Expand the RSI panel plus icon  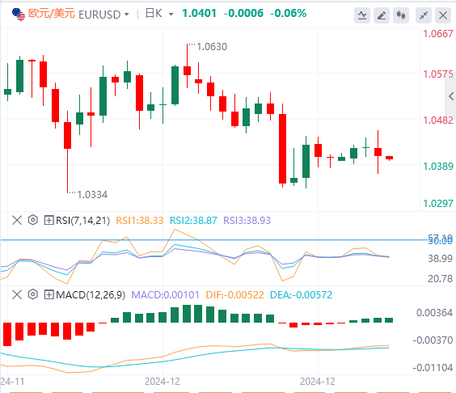point(49,220)
